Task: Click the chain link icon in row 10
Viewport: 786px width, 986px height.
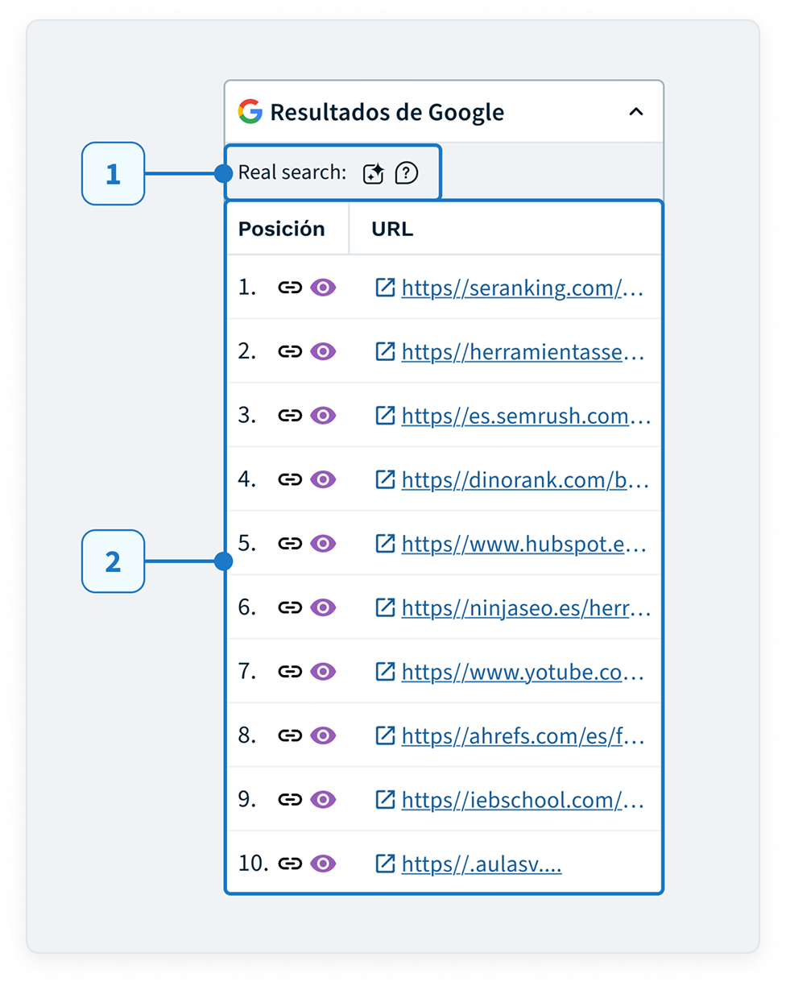Action: click(x=289, y=864)
